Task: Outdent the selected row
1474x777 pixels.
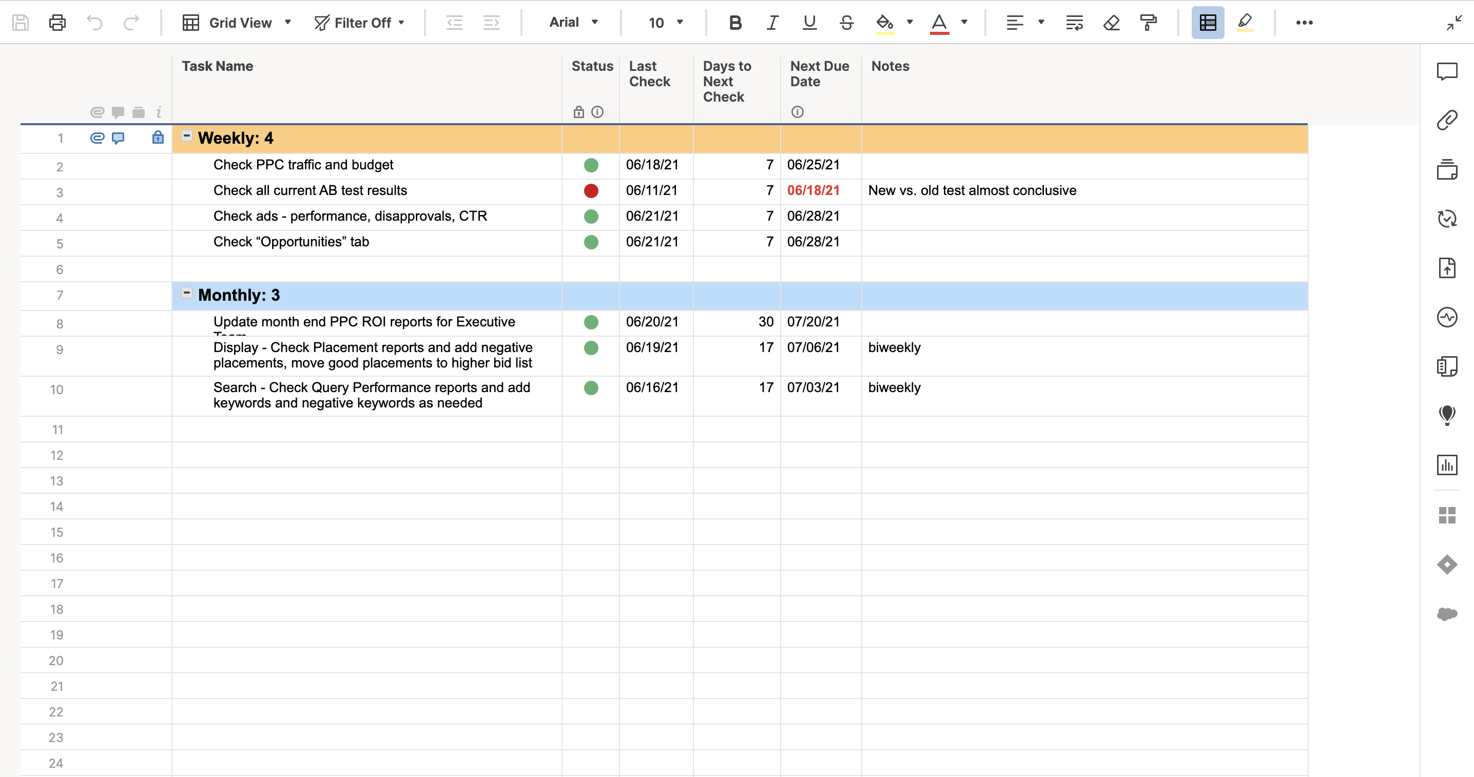Action: (x=454, y=22)
